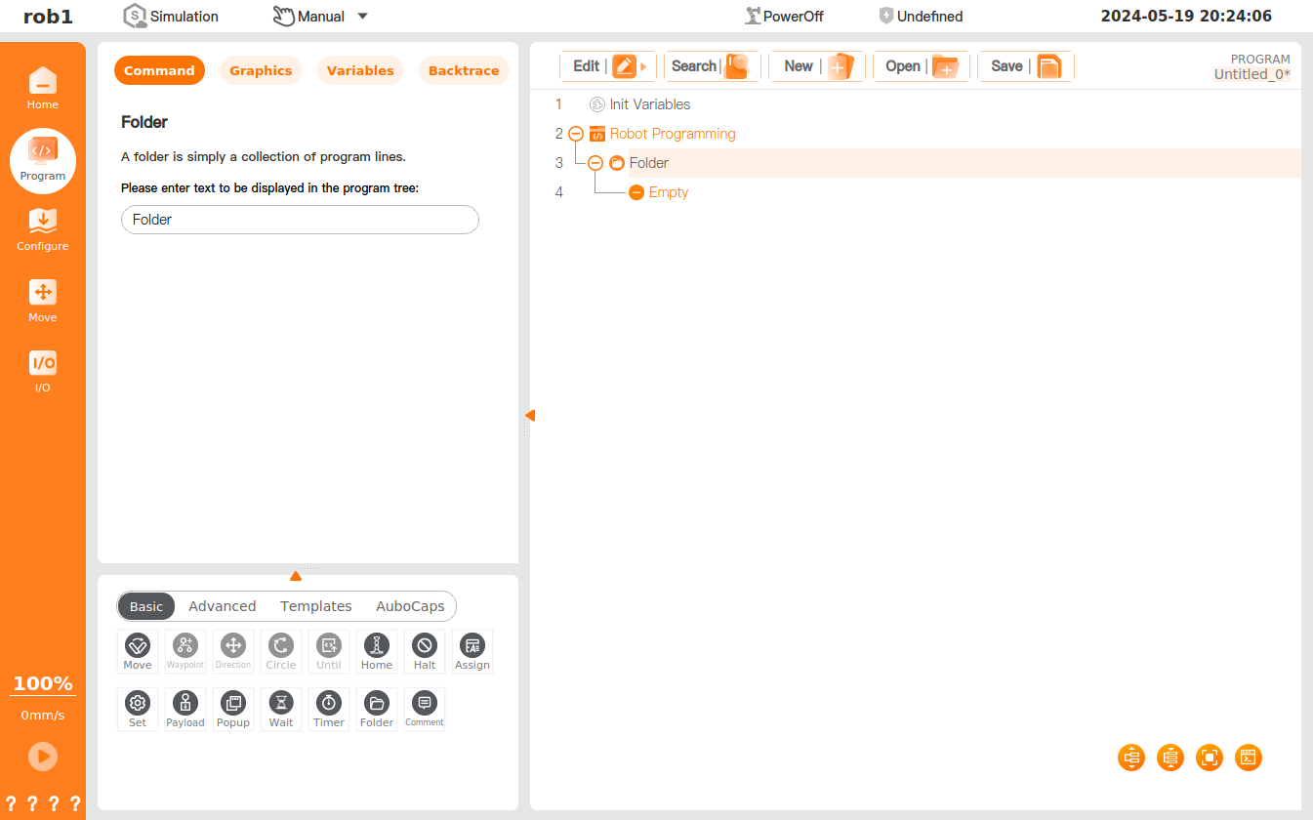The image size is (1313, 820).
Task: Click the 100% speed indicator
Action: (43, 683)
